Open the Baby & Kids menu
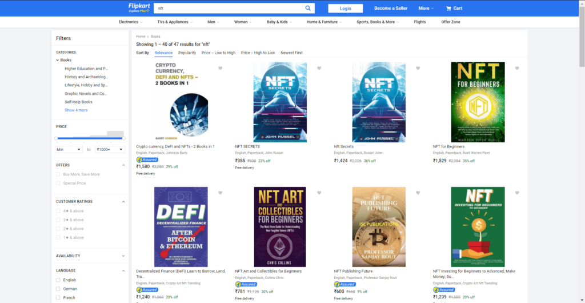 point(279,22)
